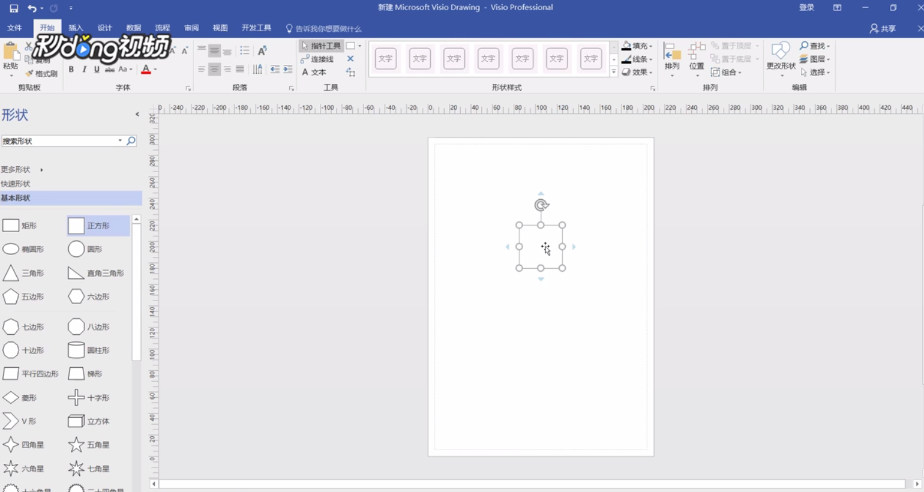Open the Group (组合) dropdown
The height and width of the screenshot is (492, 924).
(x=726, y=72)
